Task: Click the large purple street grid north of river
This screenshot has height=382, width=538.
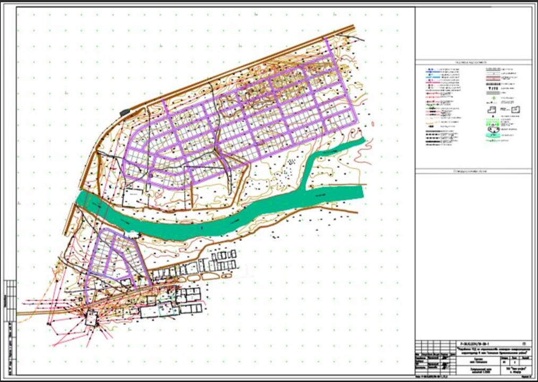Action: coord(239,127)
